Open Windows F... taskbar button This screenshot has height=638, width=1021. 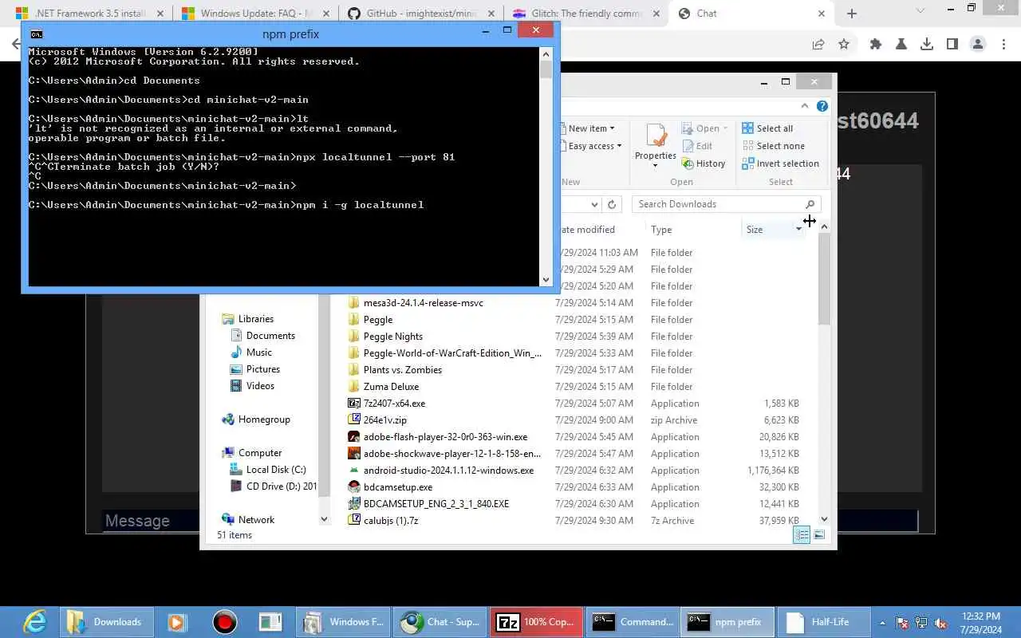[x=343, y=622]
